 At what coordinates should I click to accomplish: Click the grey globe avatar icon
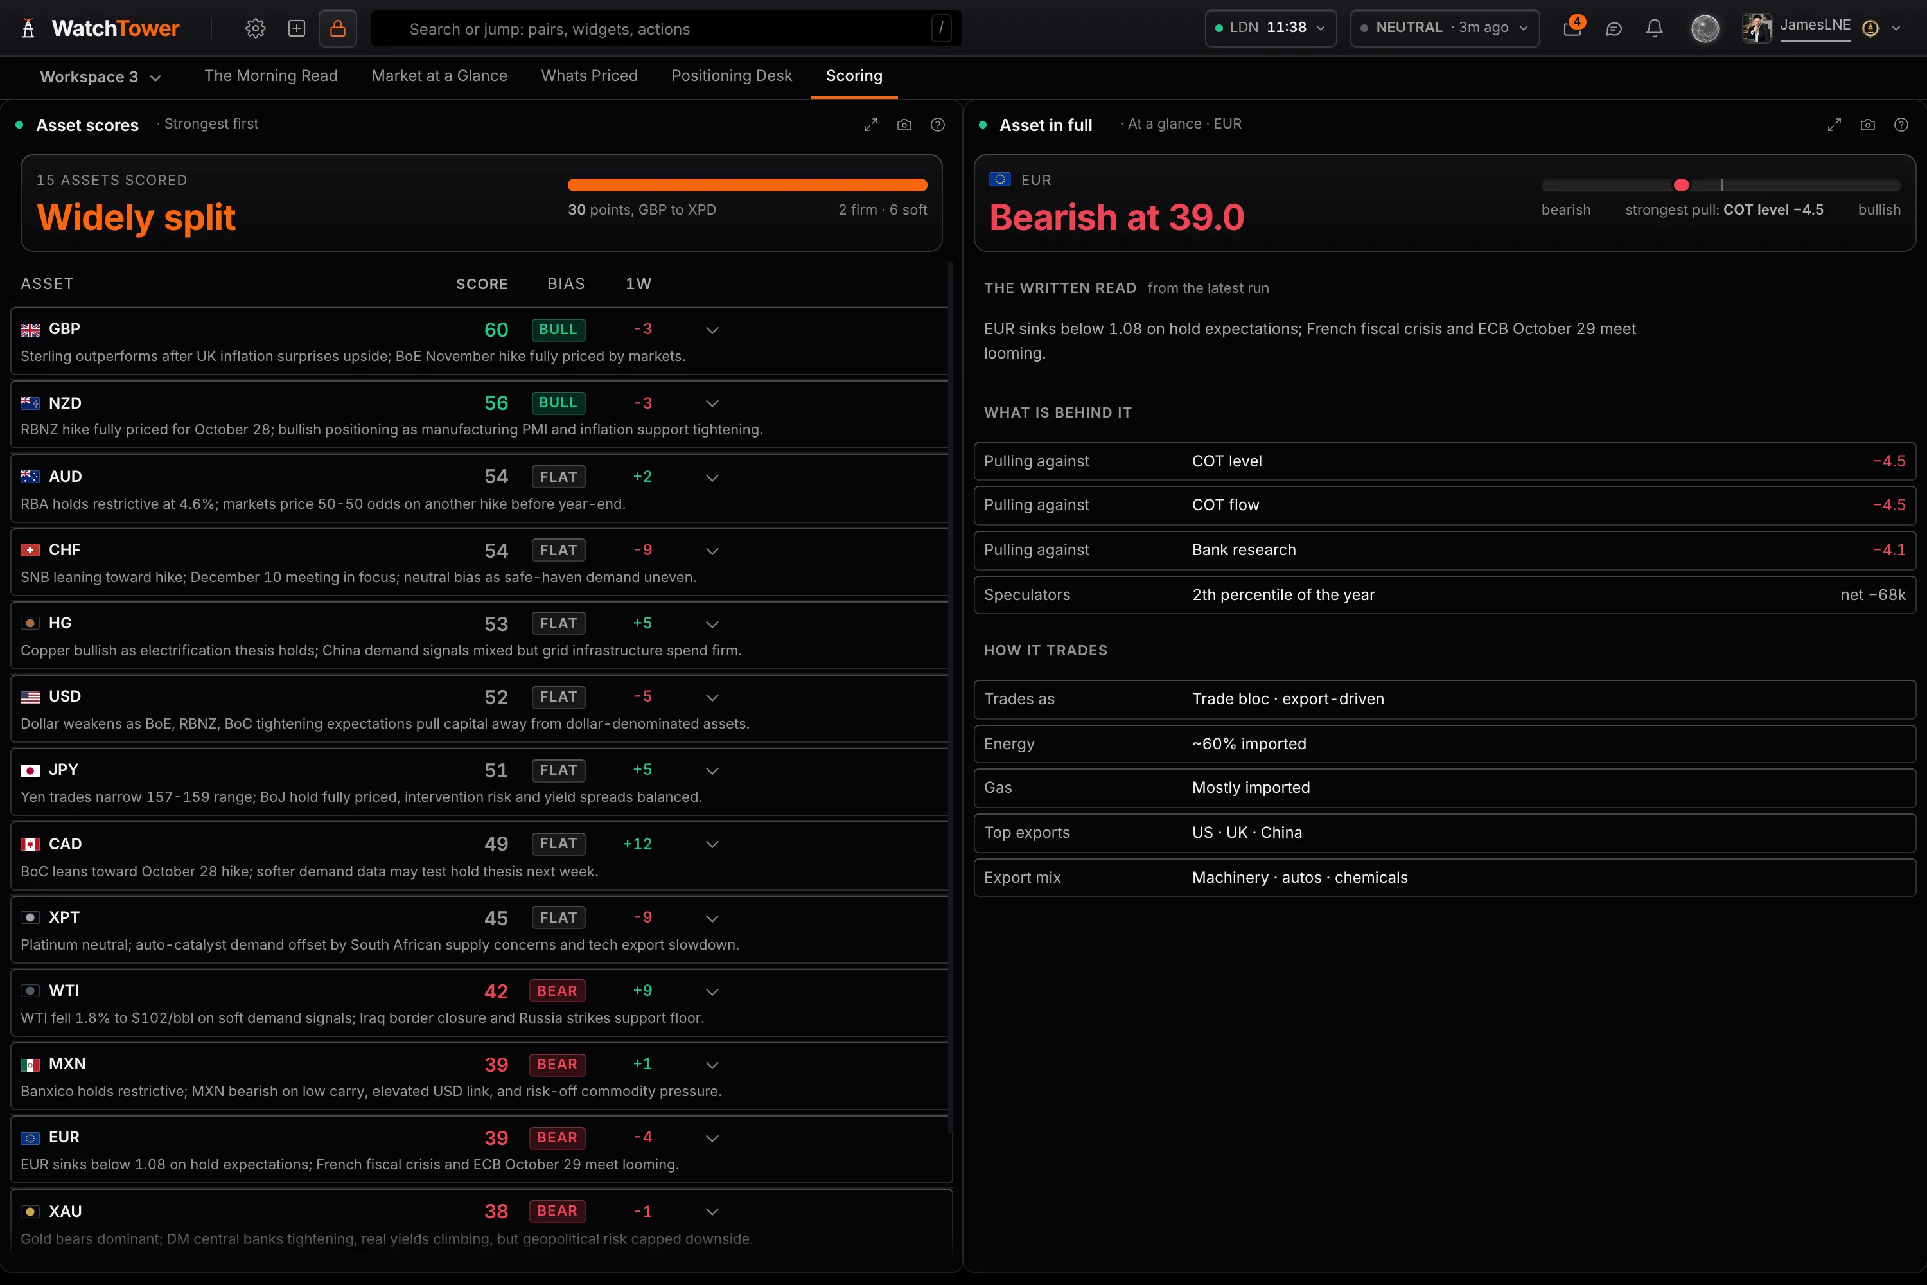(1705, 29)
